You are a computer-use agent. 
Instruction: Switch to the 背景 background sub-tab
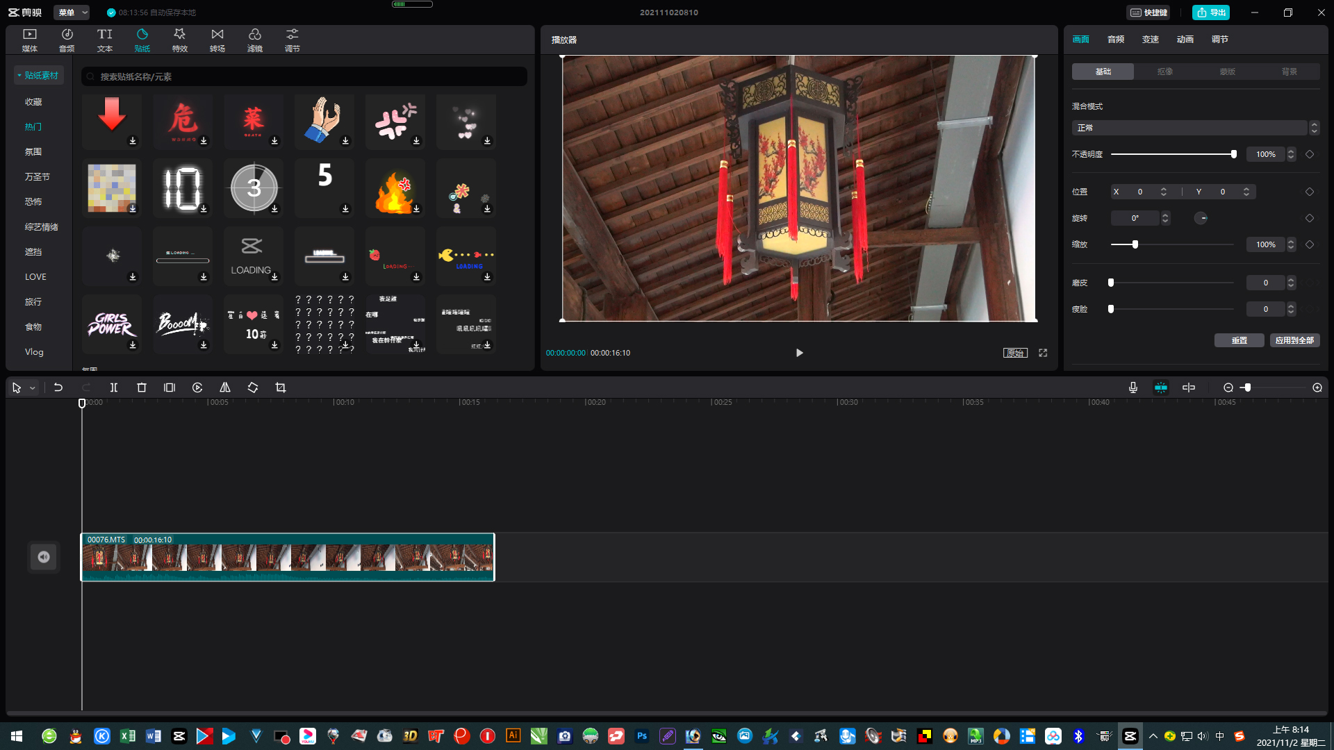1290,72
